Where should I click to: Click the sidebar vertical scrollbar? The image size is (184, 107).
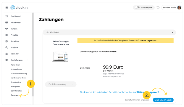click(33, 54)
